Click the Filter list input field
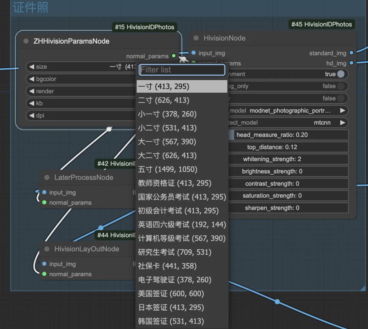 click(x=182, y=70)
